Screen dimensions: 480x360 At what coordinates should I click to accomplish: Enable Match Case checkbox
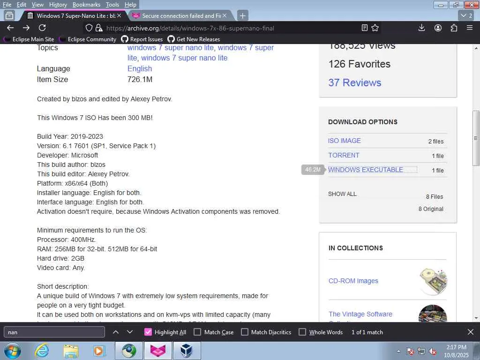pyautogui.click(x=197, y=332)
